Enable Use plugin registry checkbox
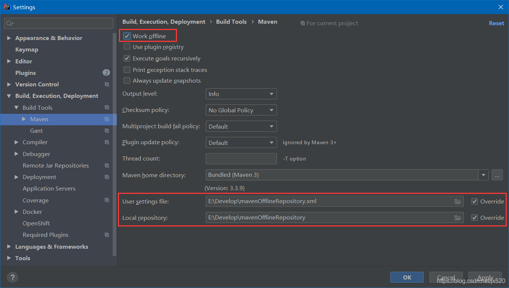 click(127, 47)
